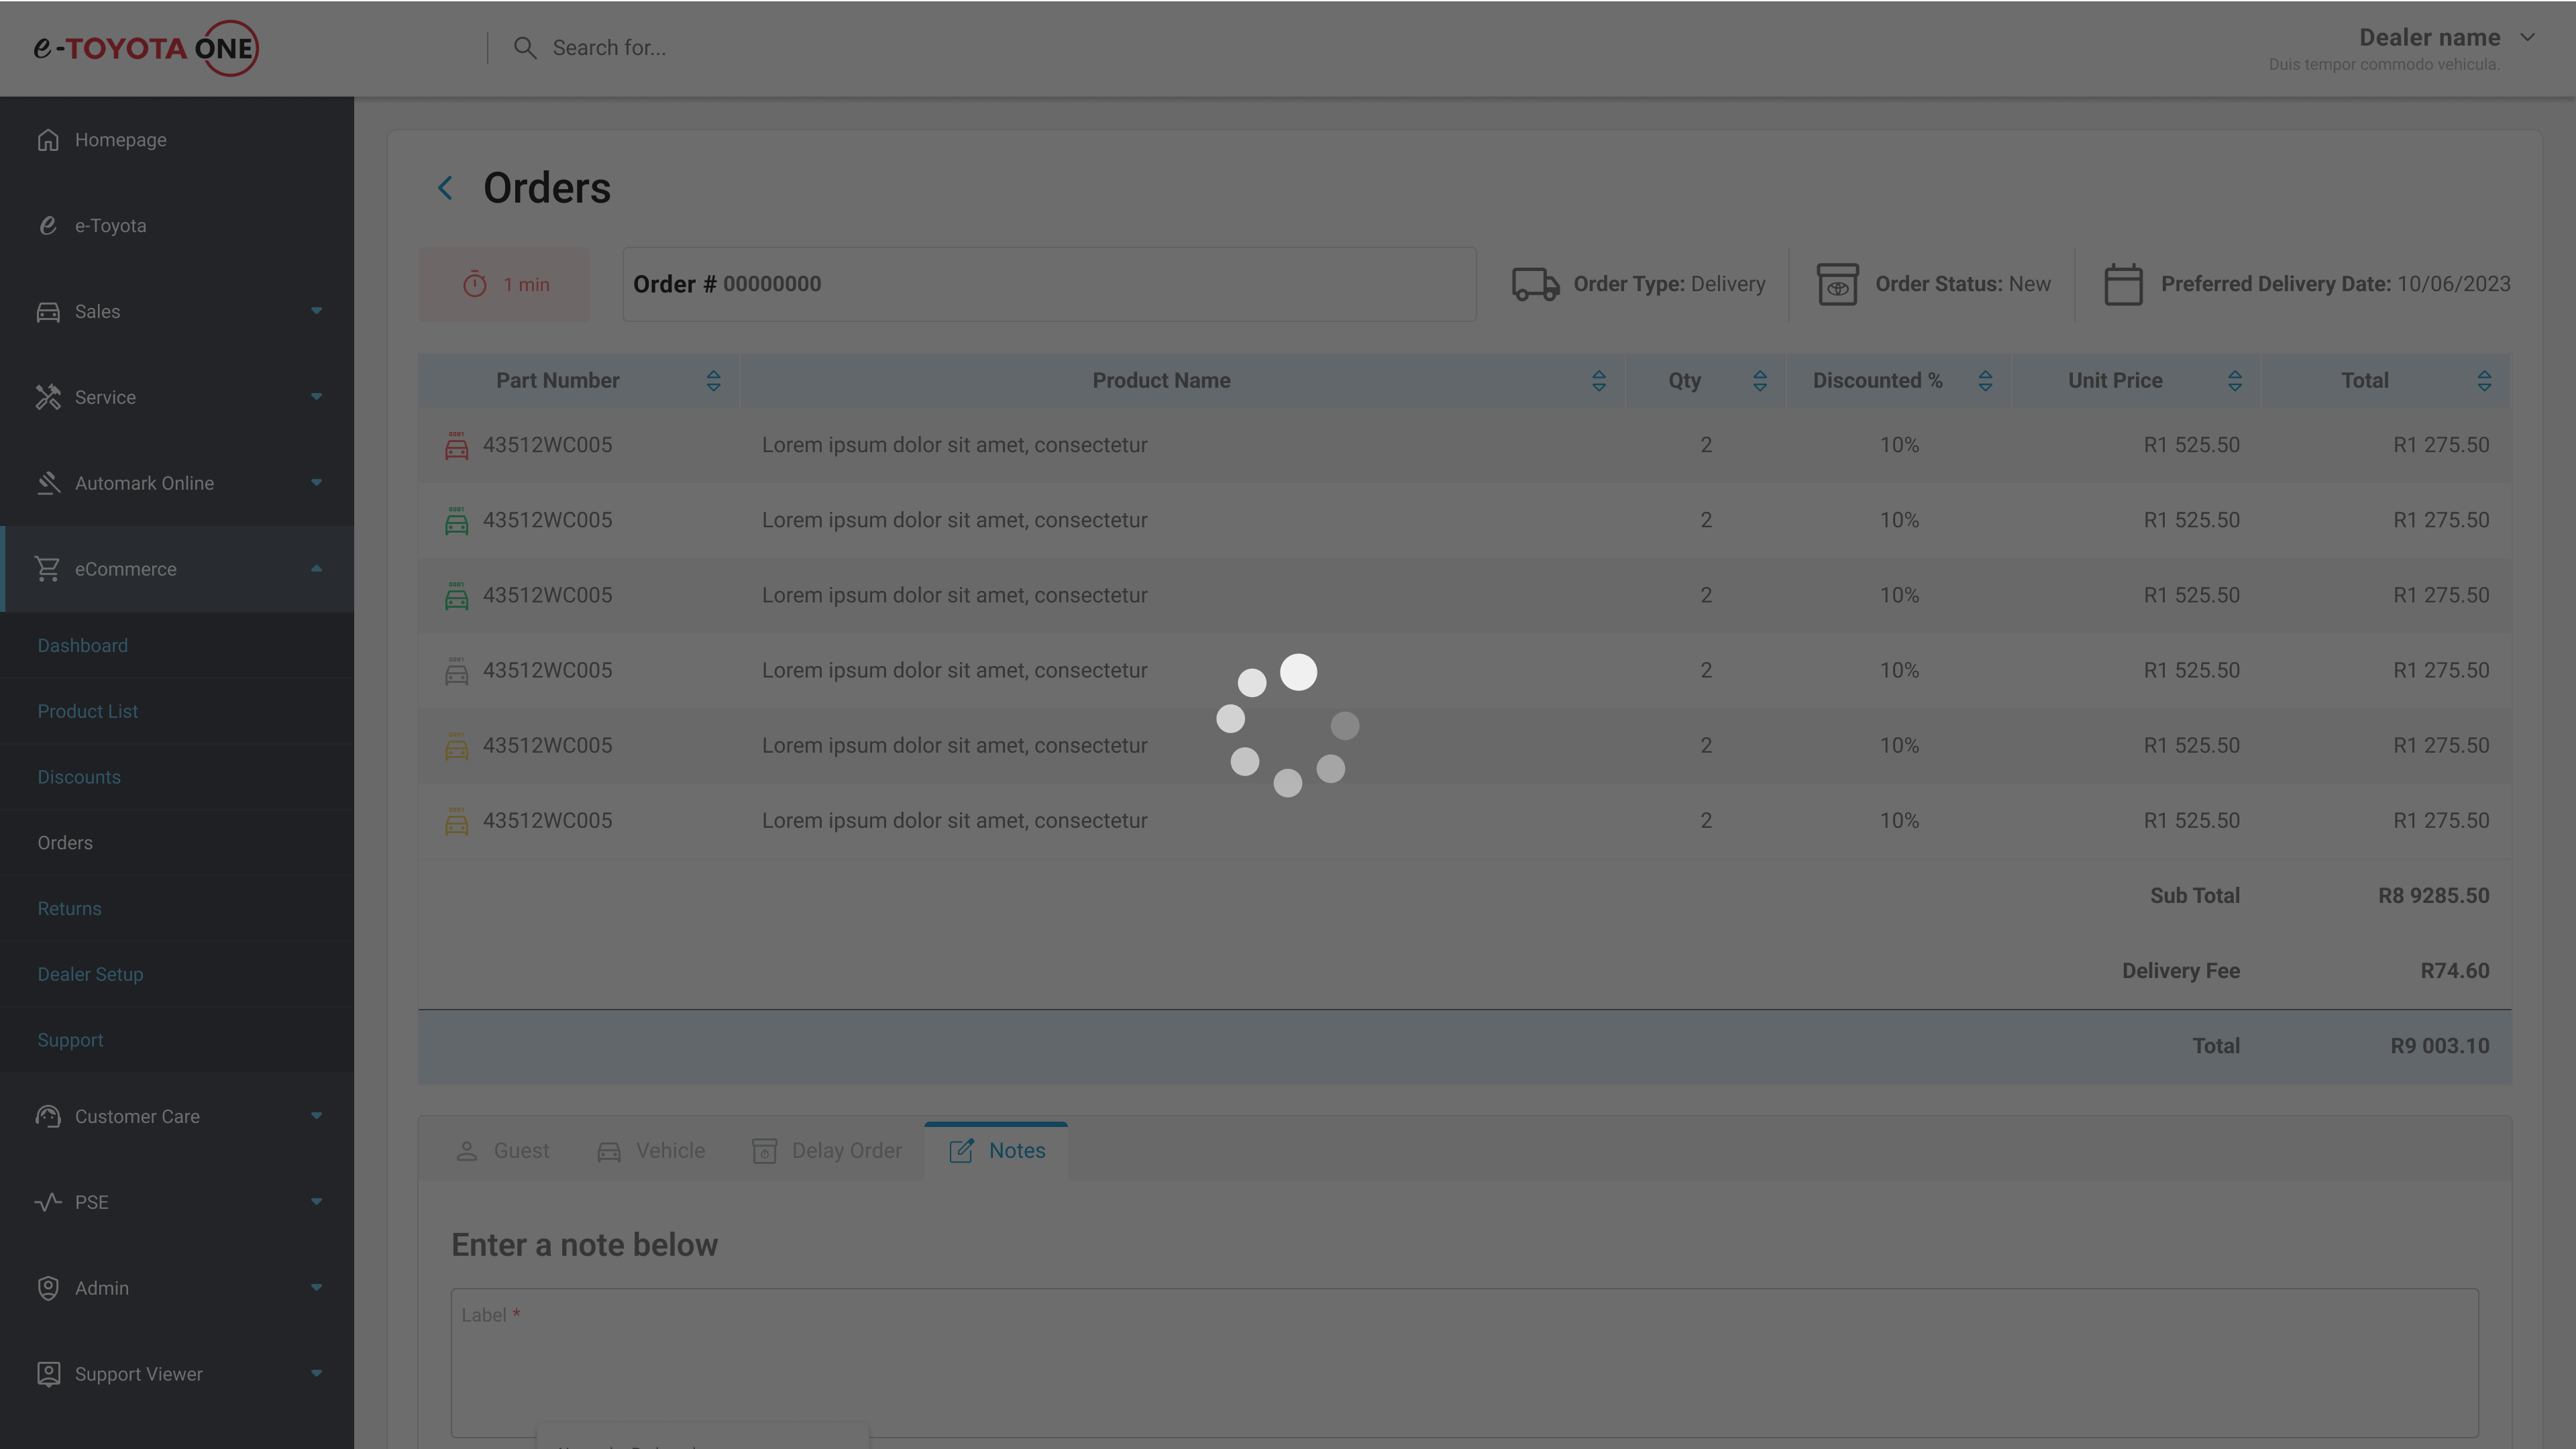The image size is (2576, 1449).
Task: Click the back arrow beside Orders
Action: coord(445,188)
